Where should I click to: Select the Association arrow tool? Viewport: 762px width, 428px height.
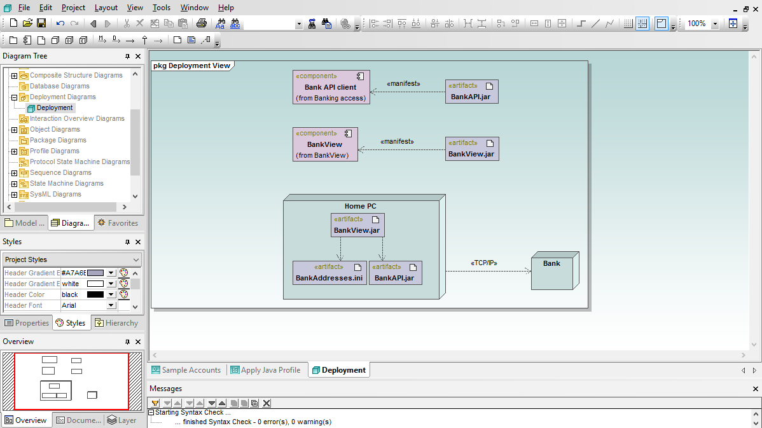coord(130,40)
